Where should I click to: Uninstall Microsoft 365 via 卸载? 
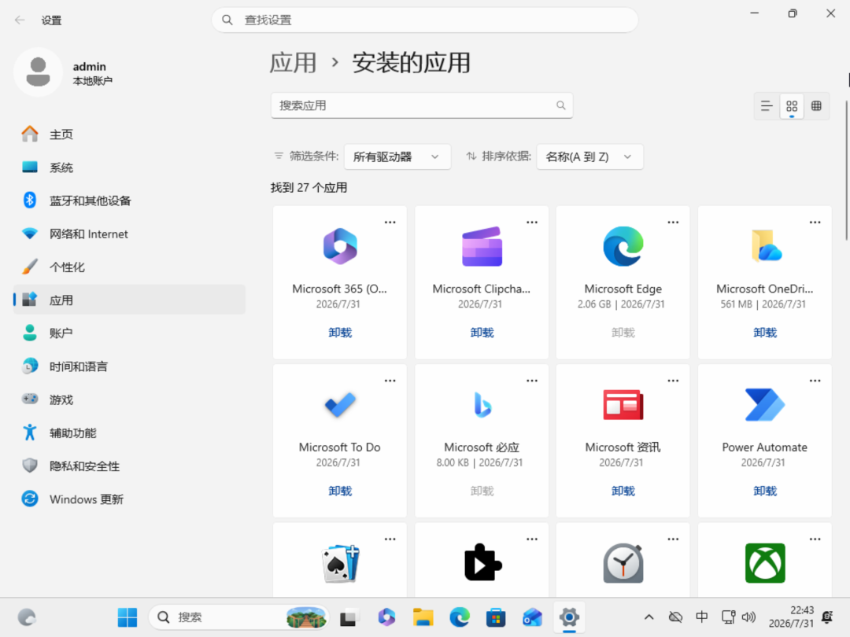pyautogui.click(x=340, y=333)
